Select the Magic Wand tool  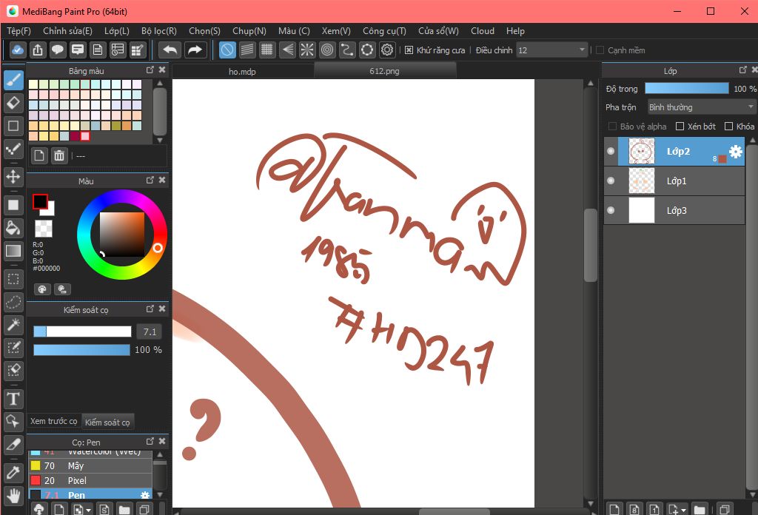[13, 325]
